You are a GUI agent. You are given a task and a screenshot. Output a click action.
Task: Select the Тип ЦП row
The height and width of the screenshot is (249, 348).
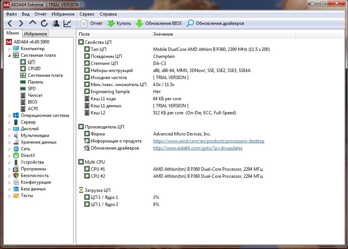pyautogui.click(x=177, y=49)
